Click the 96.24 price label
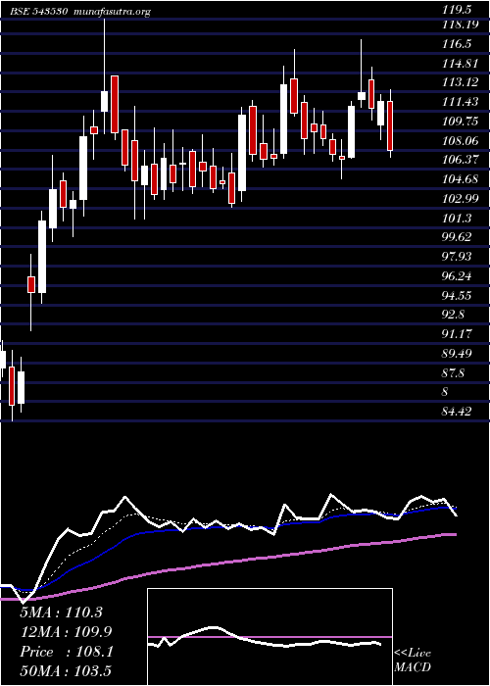The width and height of the screenshot is (490, 686). point(457,276)
